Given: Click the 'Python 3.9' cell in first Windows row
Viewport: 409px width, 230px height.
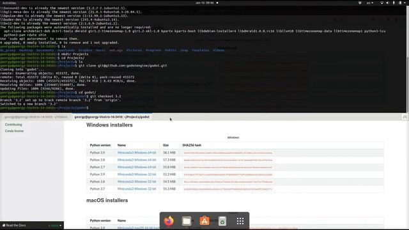Looking at the screenshot, I should 97,153.
